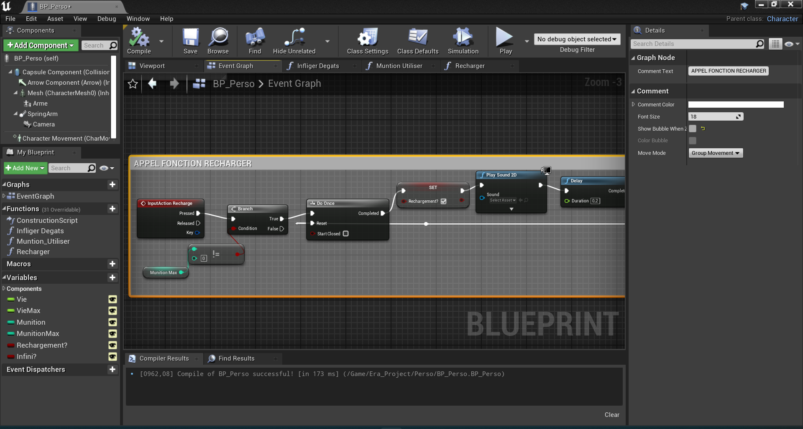This screenshot has width=803, height=429.
Task: Toggle visibility eye for VieMax variable
Action: pos(113,310)
